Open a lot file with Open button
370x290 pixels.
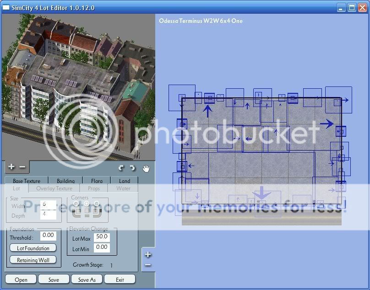(21, 279)
